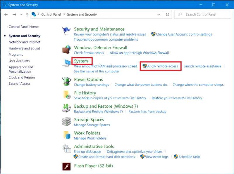
Task: Open recent locations dropdown arrow
Action: click(x=21, y=14)
